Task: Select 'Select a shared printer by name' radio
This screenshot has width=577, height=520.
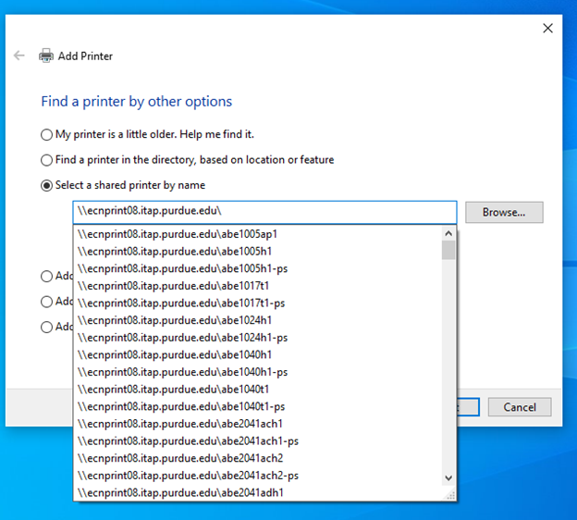Action: coord(46,185)
